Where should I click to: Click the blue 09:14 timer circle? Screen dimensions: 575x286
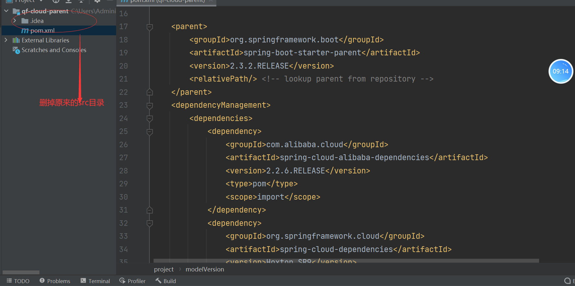tap(560, 71)
